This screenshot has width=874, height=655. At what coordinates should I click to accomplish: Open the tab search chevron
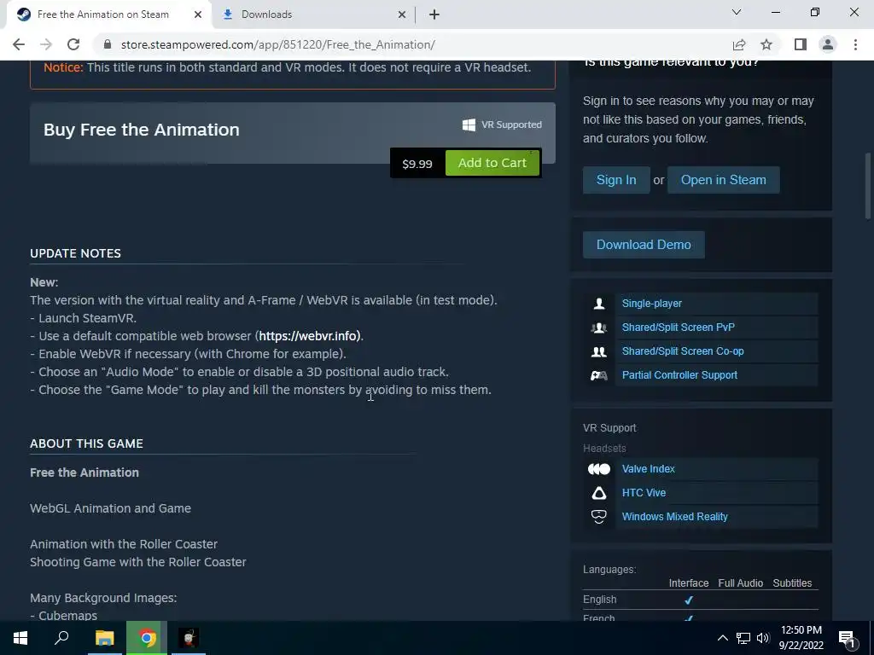pos(737,12)
